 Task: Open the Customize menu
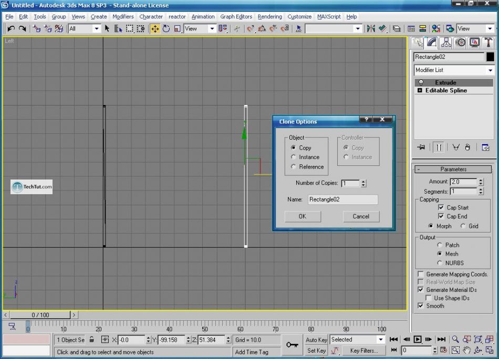[299, 17]
